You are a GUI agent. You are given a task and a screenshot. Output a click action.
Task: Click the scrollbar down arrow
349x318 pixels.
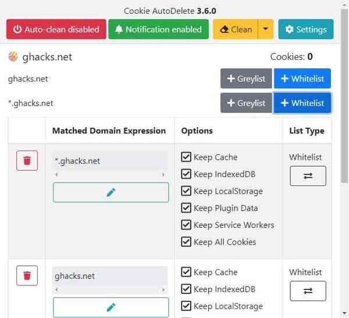coord(344,313)
